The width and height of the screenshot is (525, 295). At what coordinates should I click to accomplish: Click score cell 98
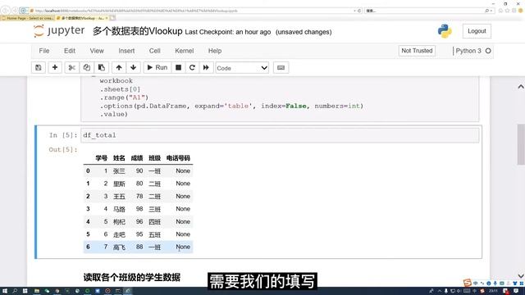139,209
